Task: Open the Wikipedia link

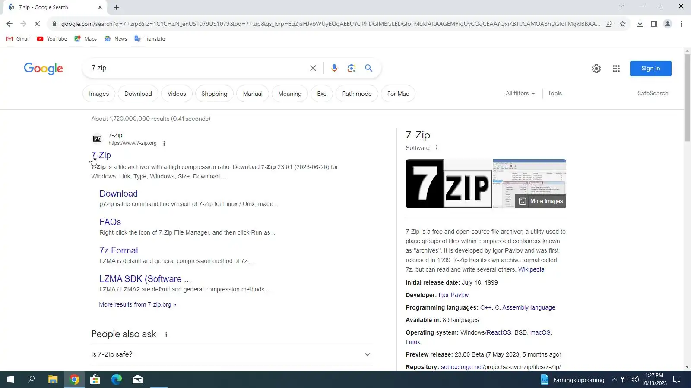Action: (x=531, y=269)
